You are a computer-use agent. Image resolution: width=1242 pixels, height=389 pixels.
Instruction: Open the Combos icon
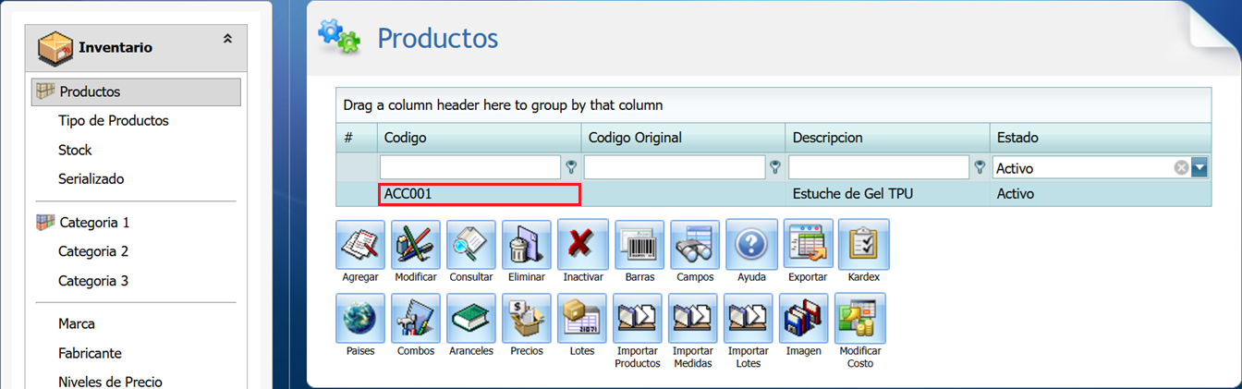(x=416, y=318)
